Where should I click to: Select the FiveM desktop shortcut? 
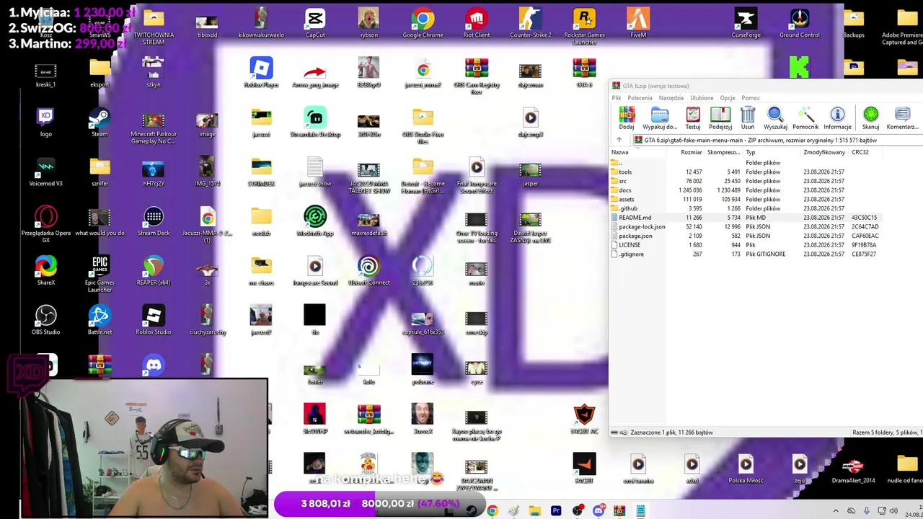[638, 23]
